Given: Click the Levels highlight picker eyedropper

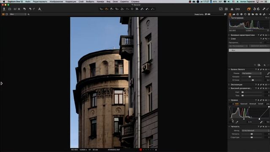Looking at the screenshot, I should tap(261, 122).
